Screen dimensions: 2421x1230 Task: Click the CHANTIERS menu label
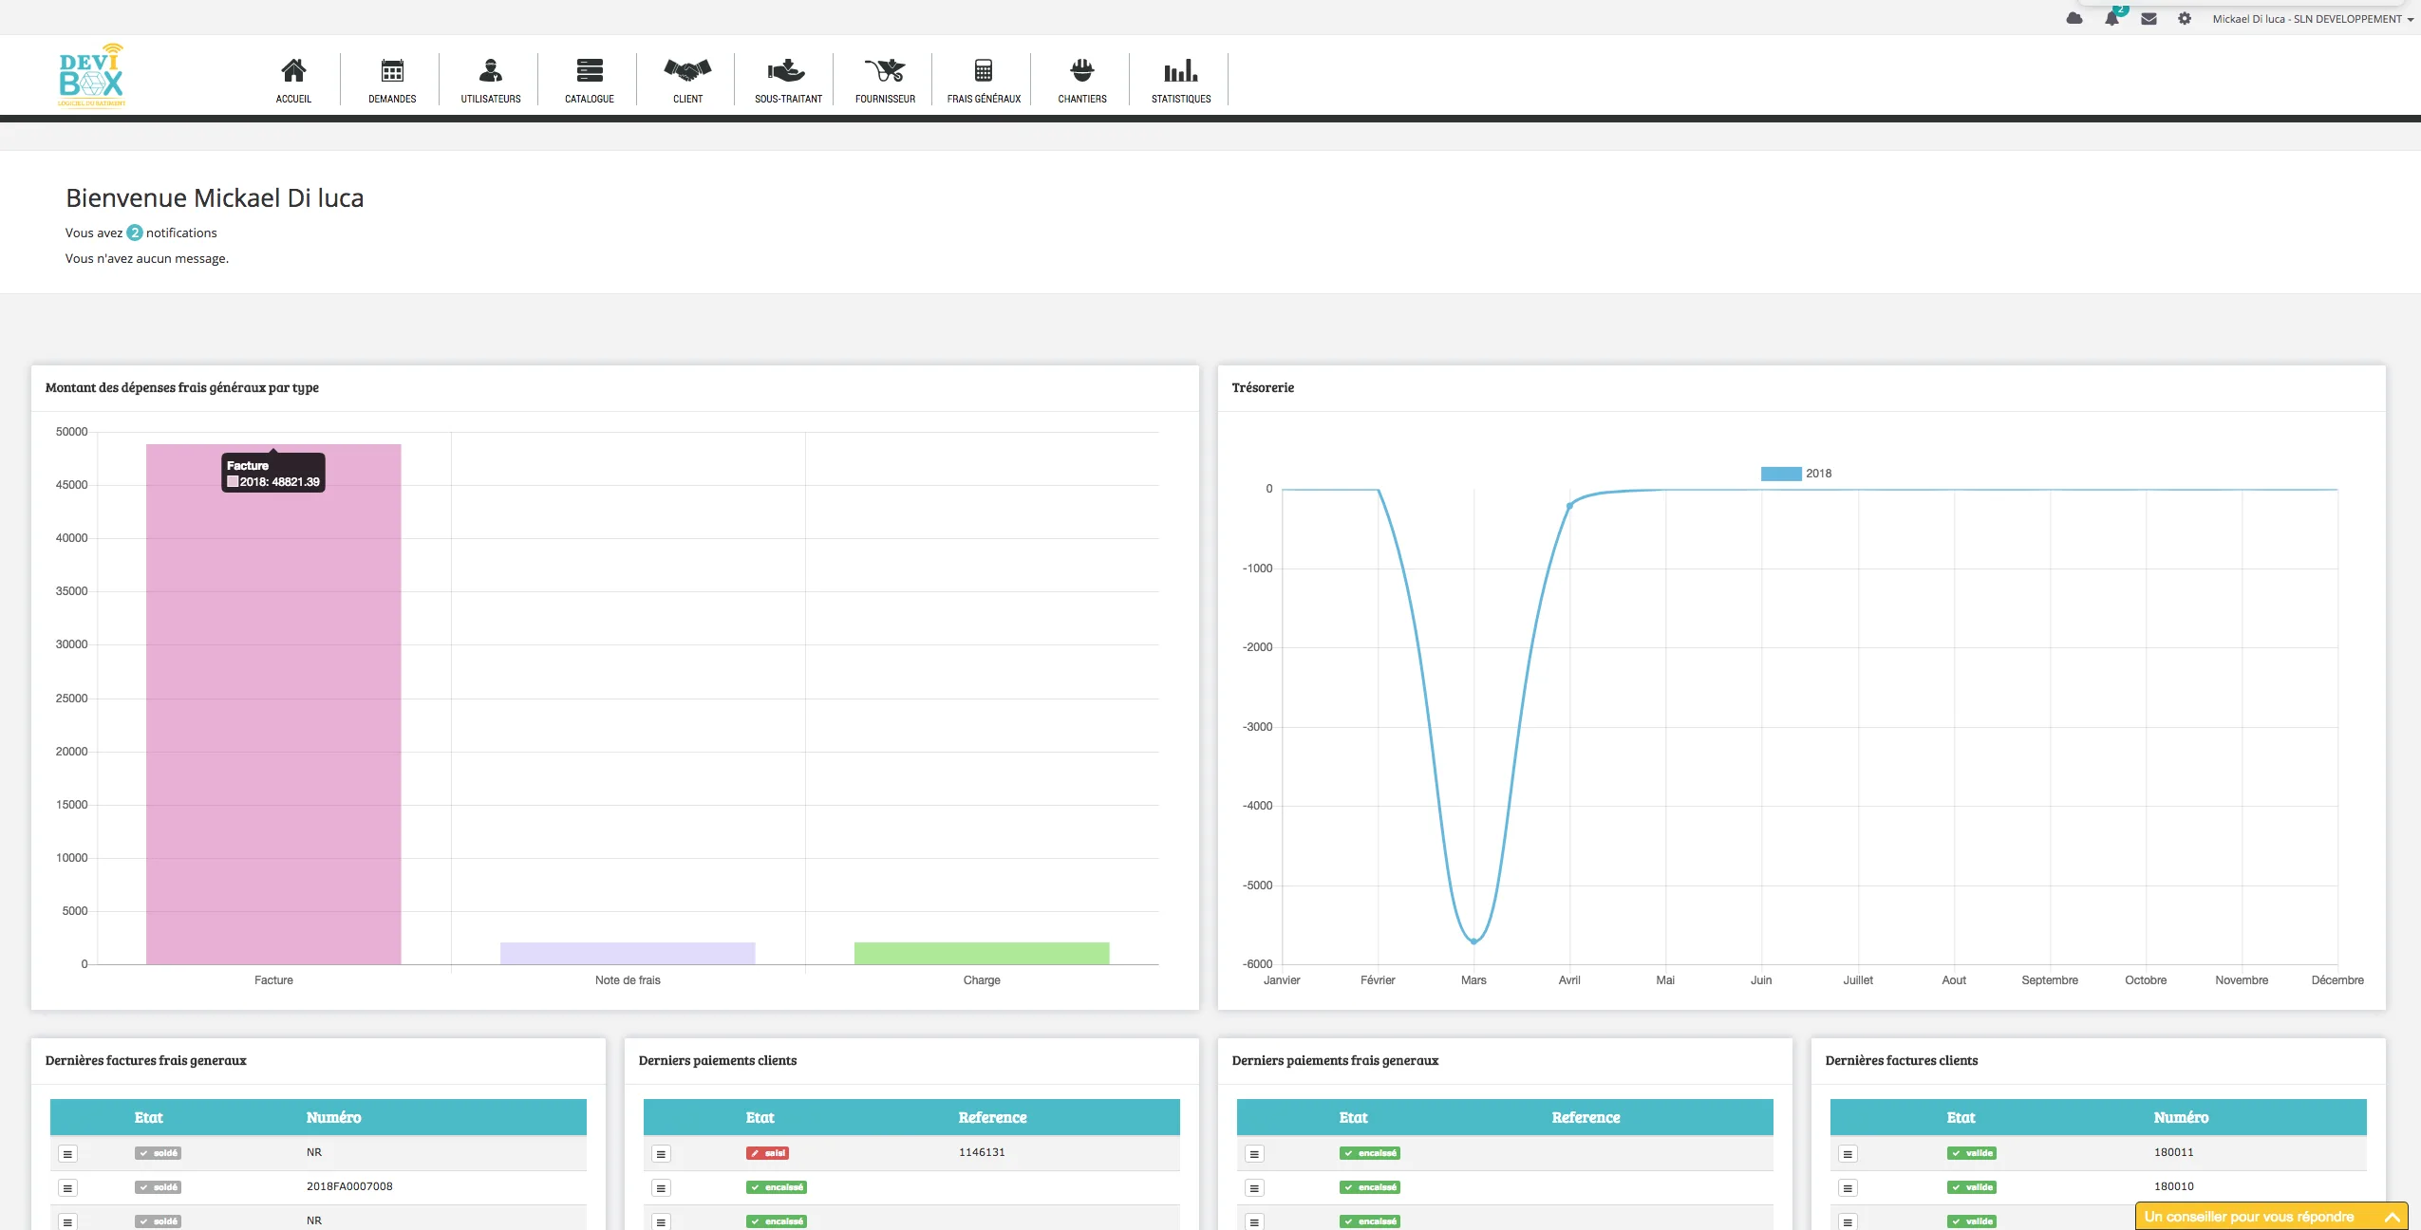tap(1082, 99)
